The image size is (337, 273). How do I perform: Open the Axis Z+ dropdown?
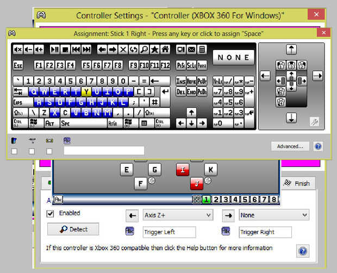point(178,215)
